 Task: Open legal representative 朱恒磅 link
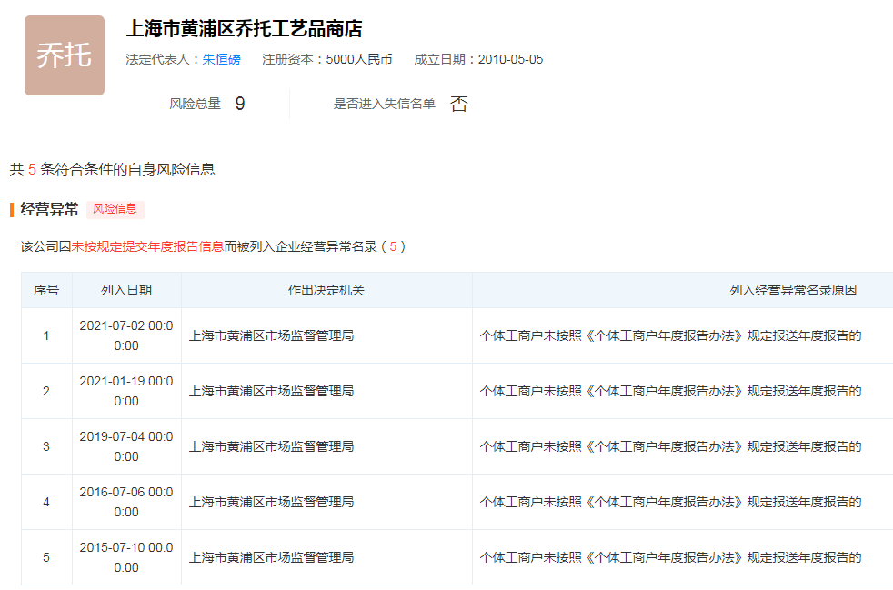pyautogui.click(x=222, y=59)
